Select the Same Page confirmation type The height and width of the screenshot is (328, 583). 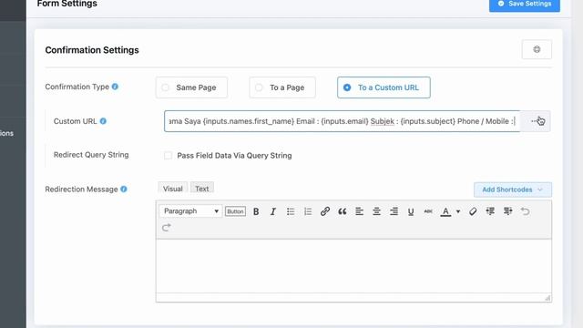[191, 87]
